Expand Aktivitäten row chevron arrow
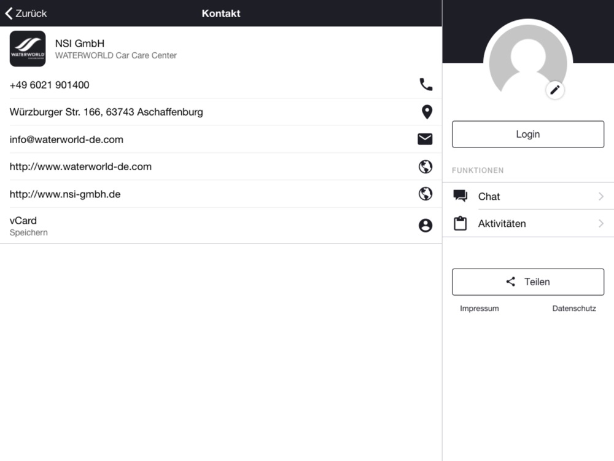Viewport: 614px width, 461px height. click(x=601, y=224)
